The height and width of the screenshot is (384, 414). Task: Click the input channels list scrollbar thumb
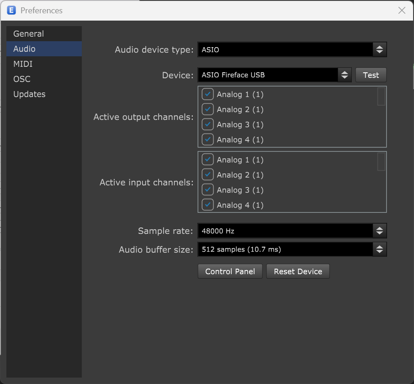[x=381, y=162]
